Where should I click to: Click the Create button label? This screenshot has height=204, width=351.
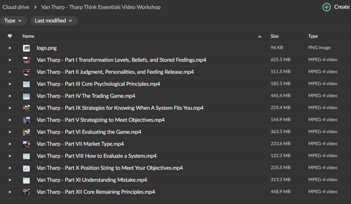[342, 7]
